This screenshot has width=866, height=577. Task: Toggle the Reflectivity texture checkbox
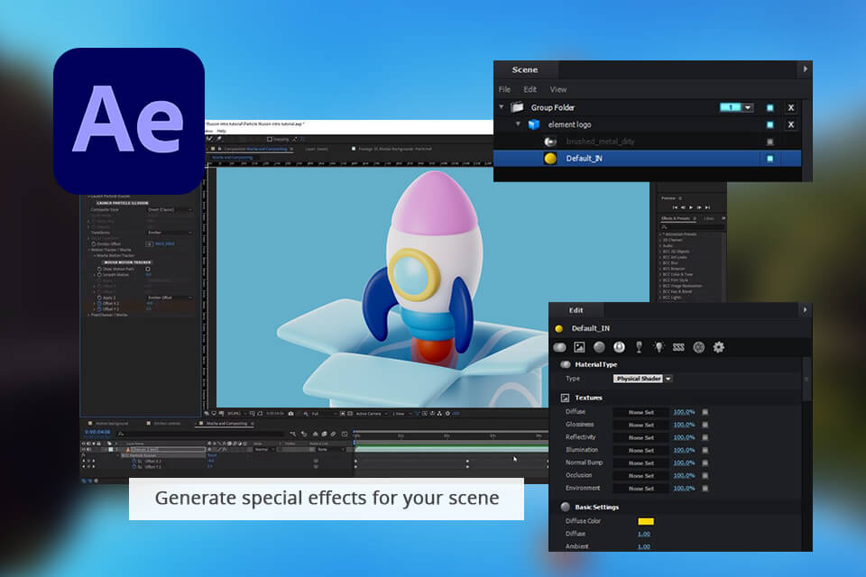coord(705,437)
